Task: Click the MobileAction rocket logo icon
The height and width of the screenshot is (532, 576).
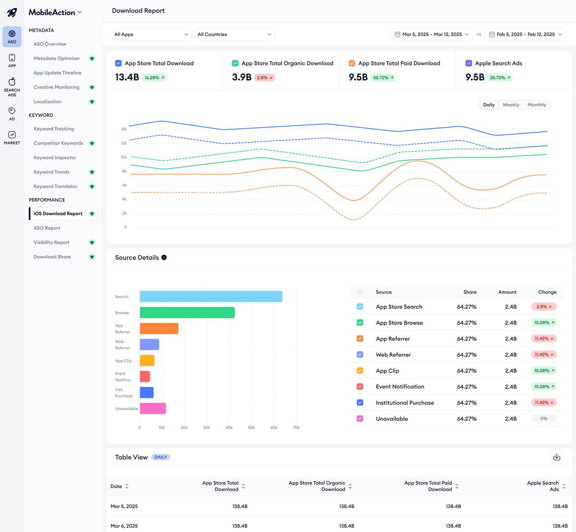Action: pyautogui.click(x=12, y=13)
